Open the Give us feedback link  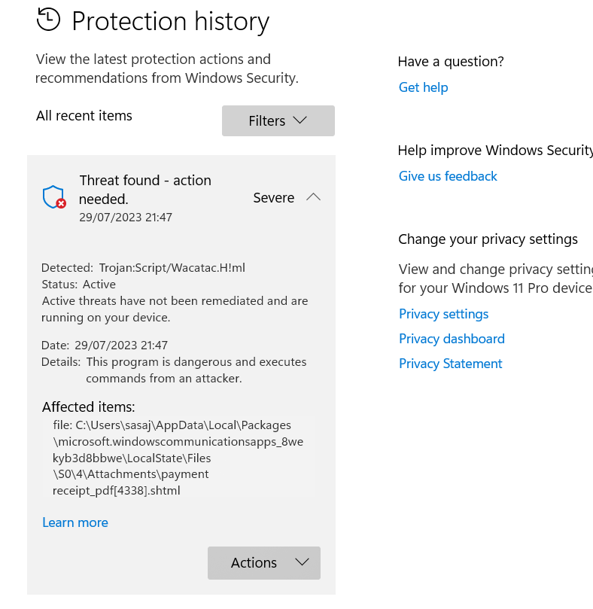click(448, 176)
